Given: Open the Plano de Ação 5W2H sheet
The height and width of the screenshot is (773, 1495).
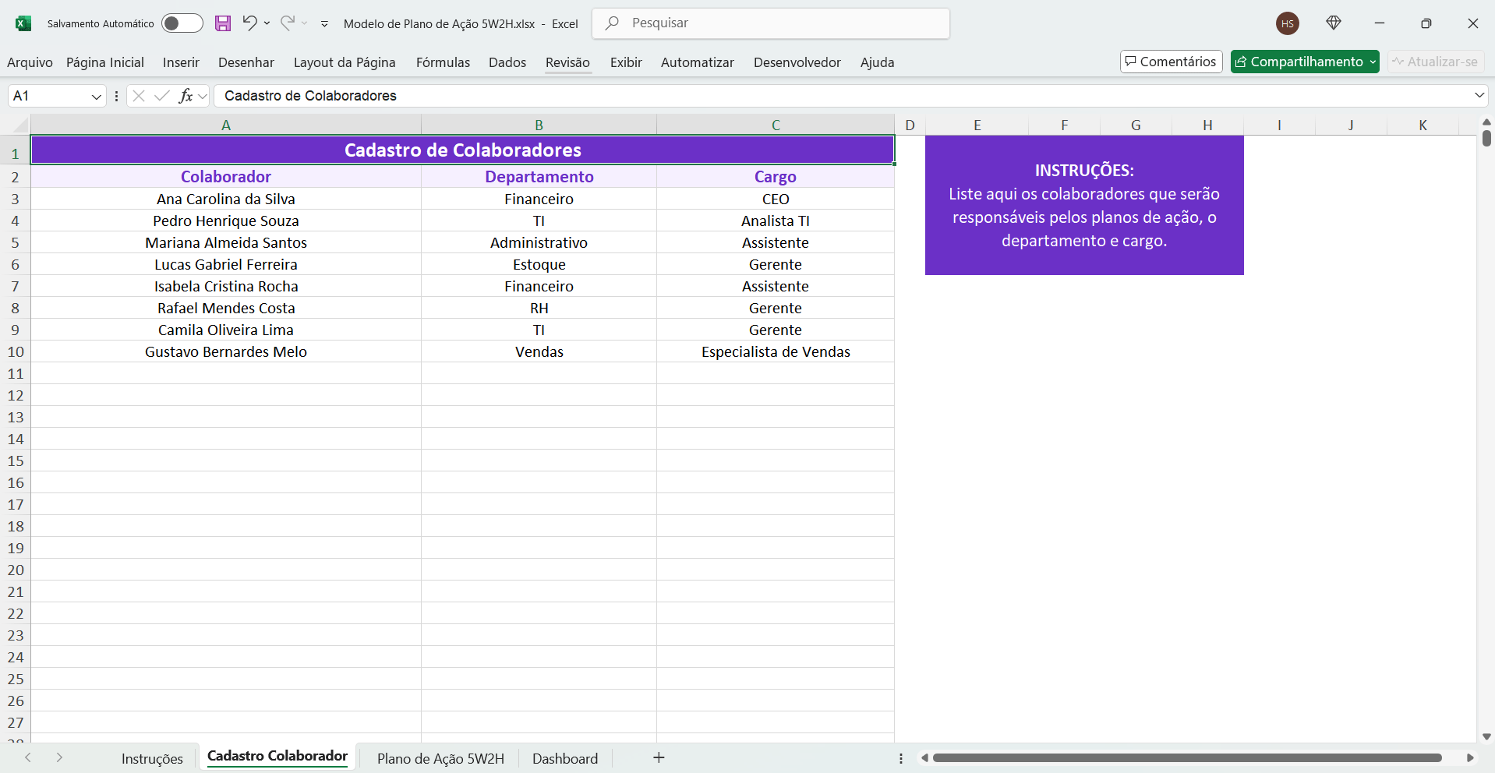Looking at the screenshot, I should click(440, 758).
